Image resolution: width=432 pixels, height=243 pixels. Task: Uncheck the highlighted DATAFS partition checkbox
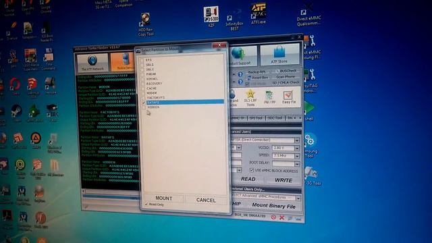(x=144, y=103)
